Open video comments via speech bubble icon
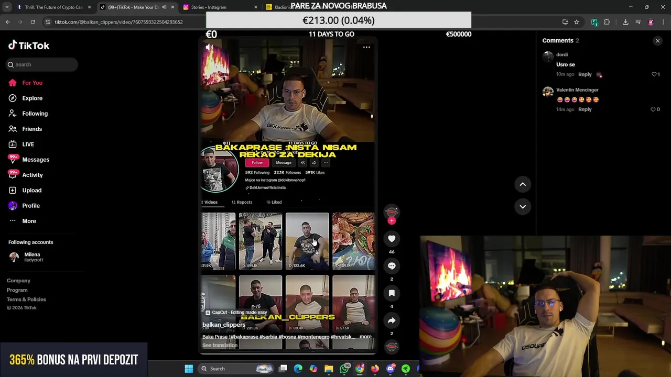Image resolution: width=671 pixels, height=377 pixels. pyautogui.click(x=392, y=266)
